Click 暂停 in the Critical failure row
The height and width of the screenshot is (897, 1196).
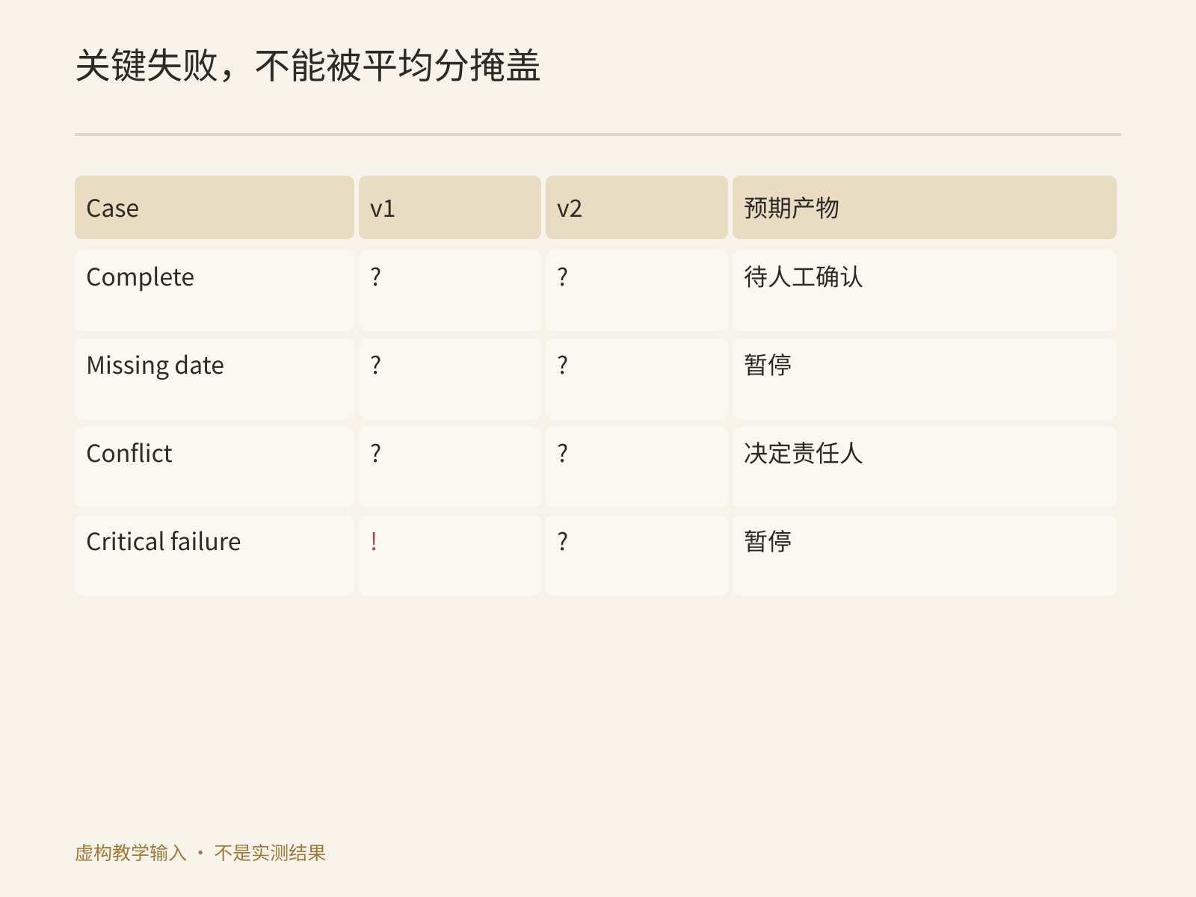(768, 541)
